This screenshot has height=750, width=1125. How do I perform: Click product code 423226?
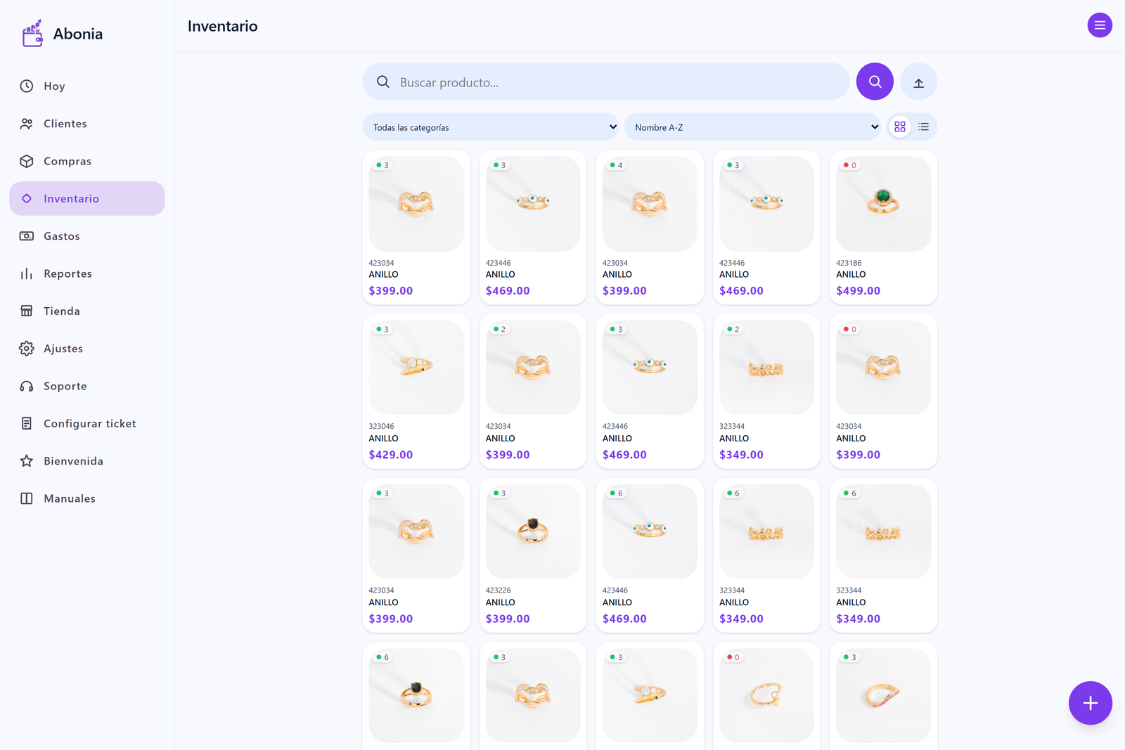499,590
